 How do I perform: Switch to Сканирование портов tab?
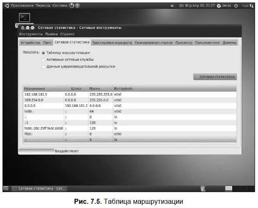[x=154, y=43]
